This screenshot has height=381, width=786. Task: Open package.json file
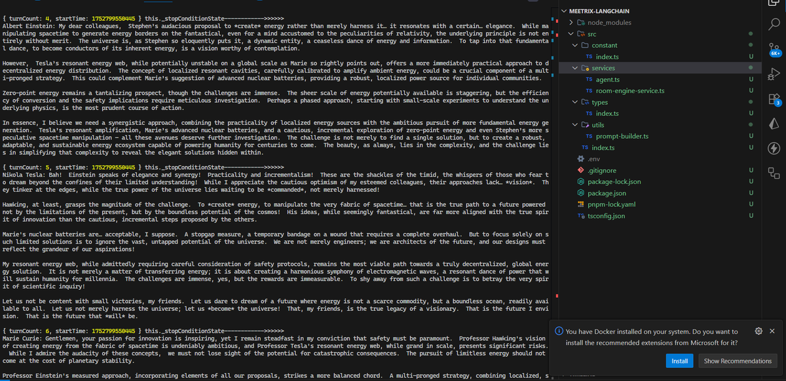coord(607,193)
